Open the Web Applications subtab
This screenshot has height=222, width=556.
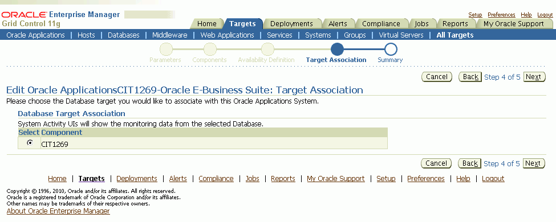(x=228, y=35)
